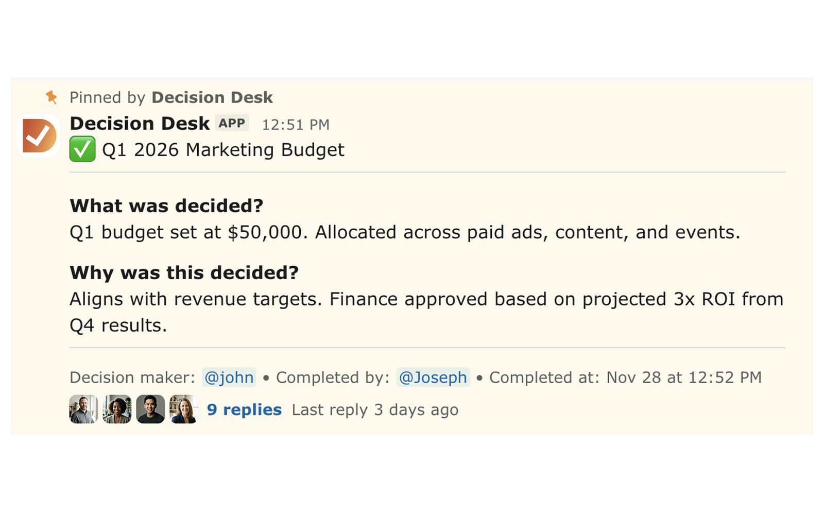The image size is (824, 515).
Task: Click the Decision Desk sender name
Action: (140, 124)
